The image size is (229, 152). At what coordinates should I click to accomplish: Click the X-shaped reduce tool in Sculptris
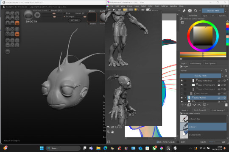point(12,30)
